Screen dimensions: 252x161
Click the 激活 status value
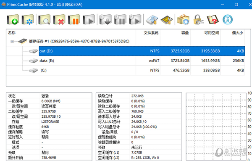45,96
